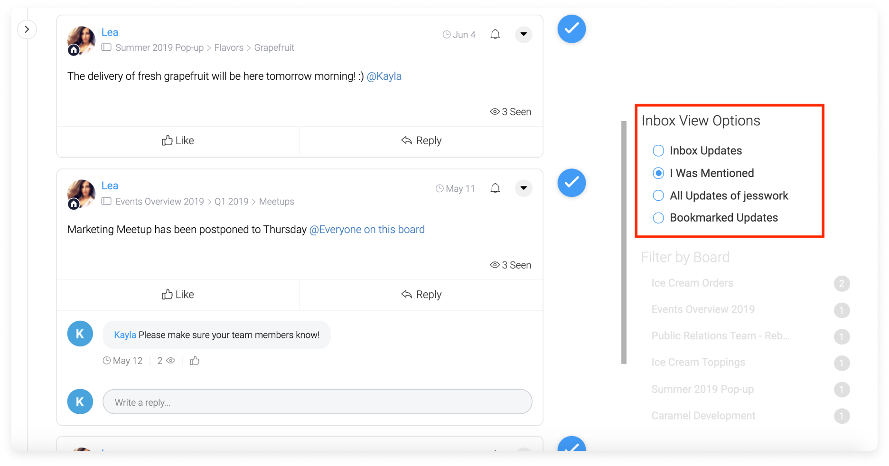Open the Q1 2019 group breadcrumb

pos(231,202)
